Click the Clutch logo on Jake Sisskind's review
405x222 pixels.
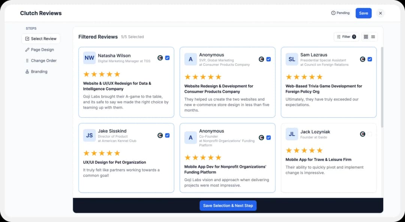160,136
